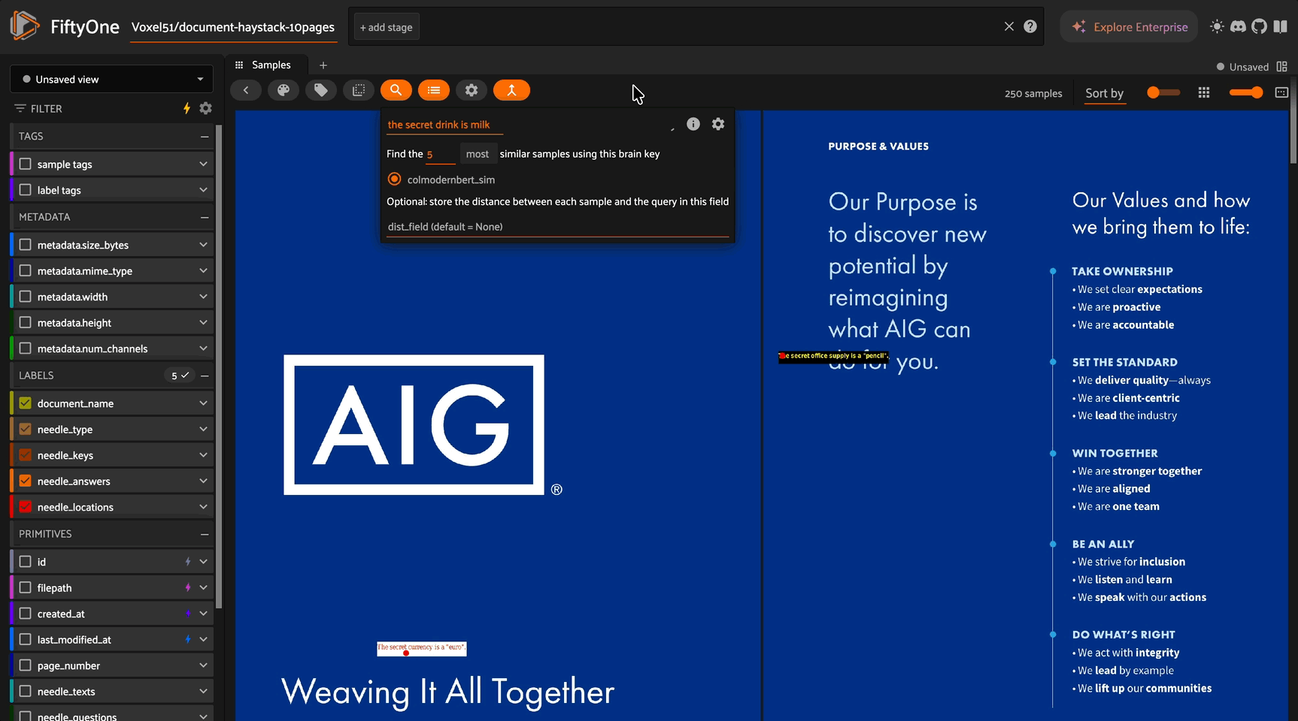
Task: Open the Purpose & Values page sample
Action: [x=1026, y=415]
